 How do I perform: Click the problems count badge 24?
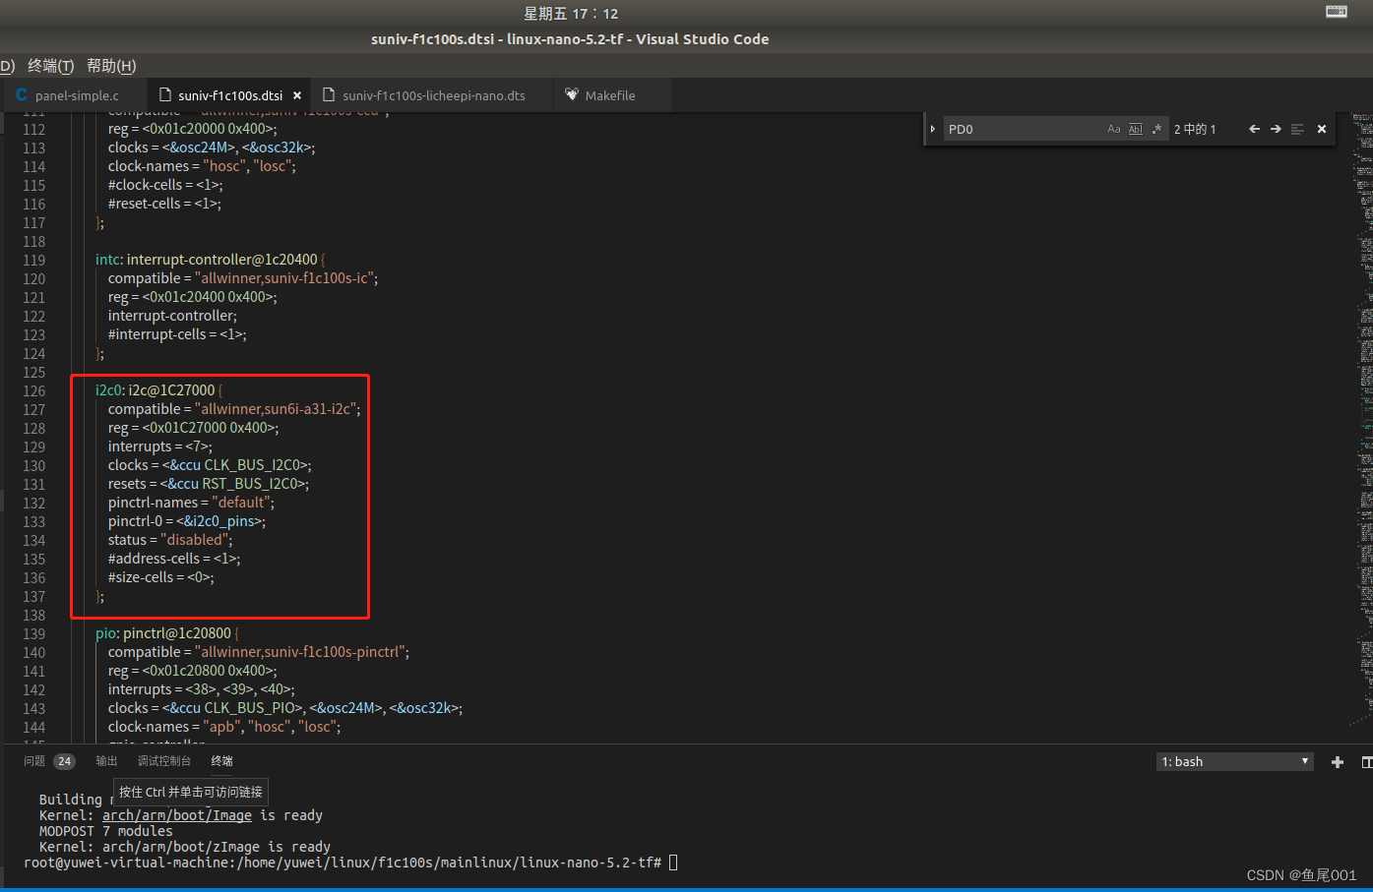click(x=65, y=761)
